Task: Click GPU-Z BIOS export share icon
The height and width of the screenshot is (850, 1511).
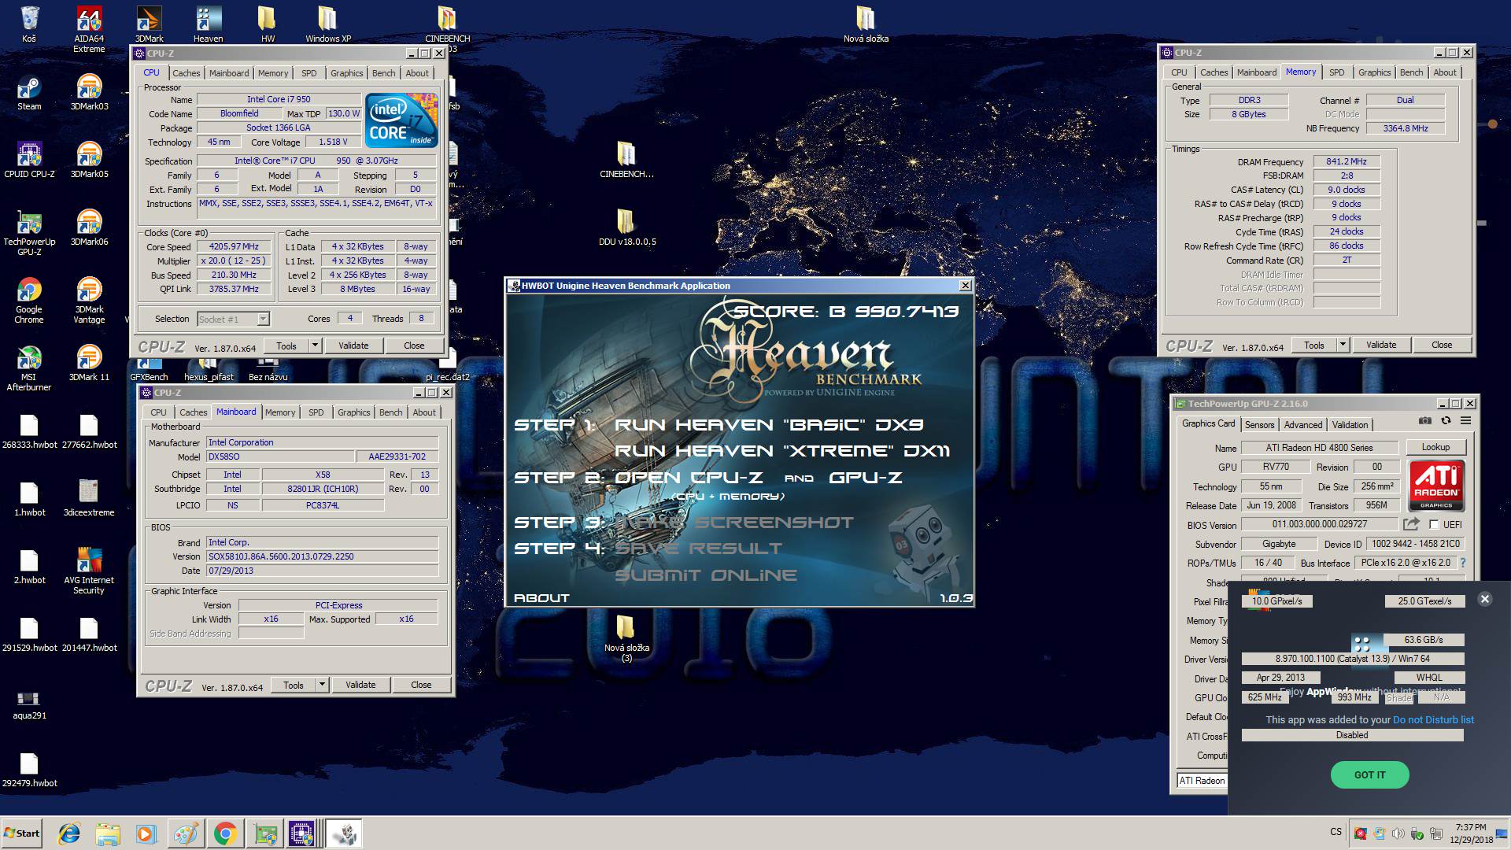Action: [1411, 524]
